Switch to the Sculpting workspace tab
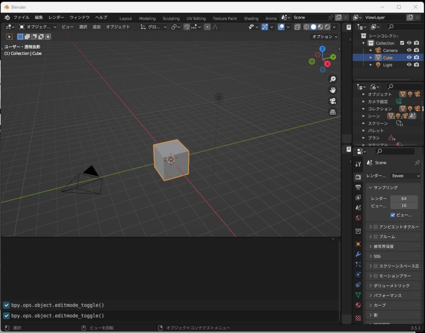The image size is (425, 333). (x=171, y=18)
